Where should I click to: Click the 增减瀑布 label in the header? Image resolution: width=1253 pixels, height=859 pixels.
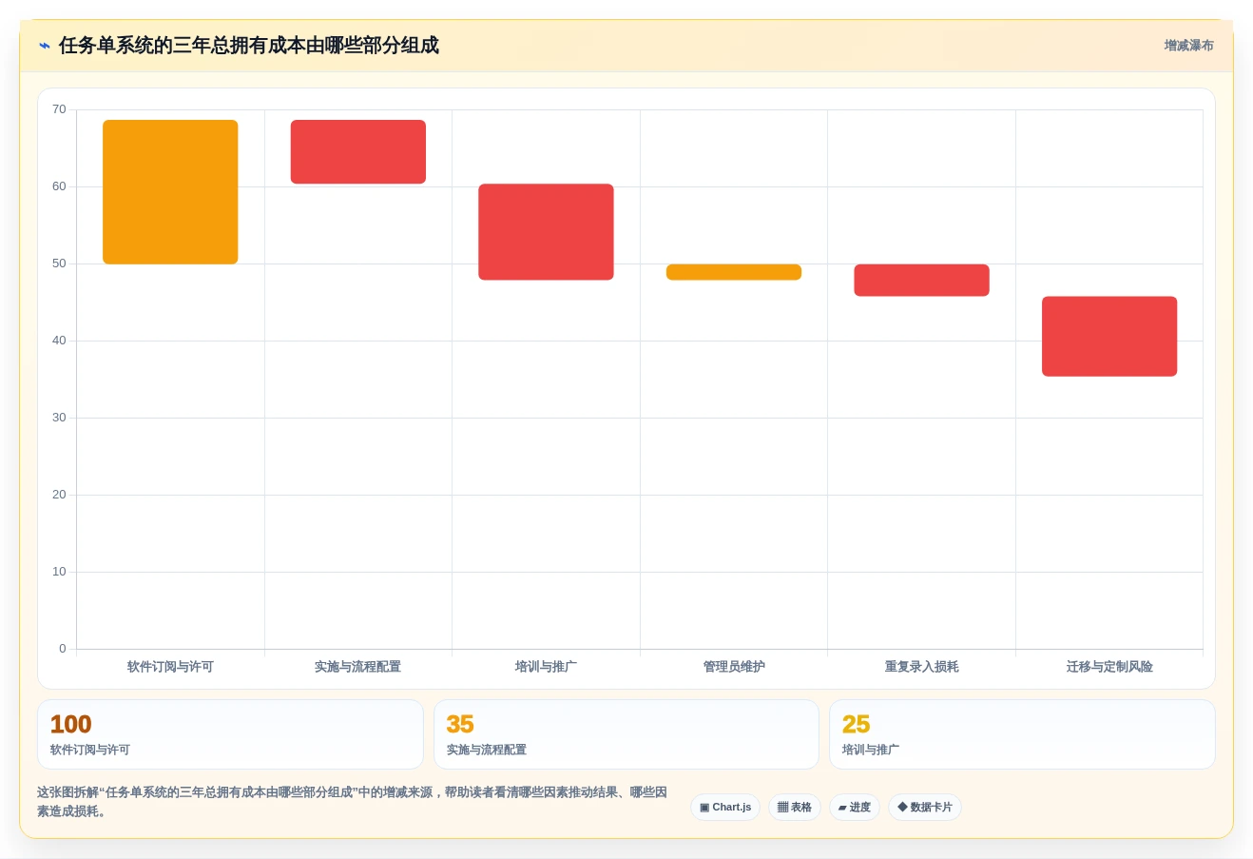tap(1188, 46)
